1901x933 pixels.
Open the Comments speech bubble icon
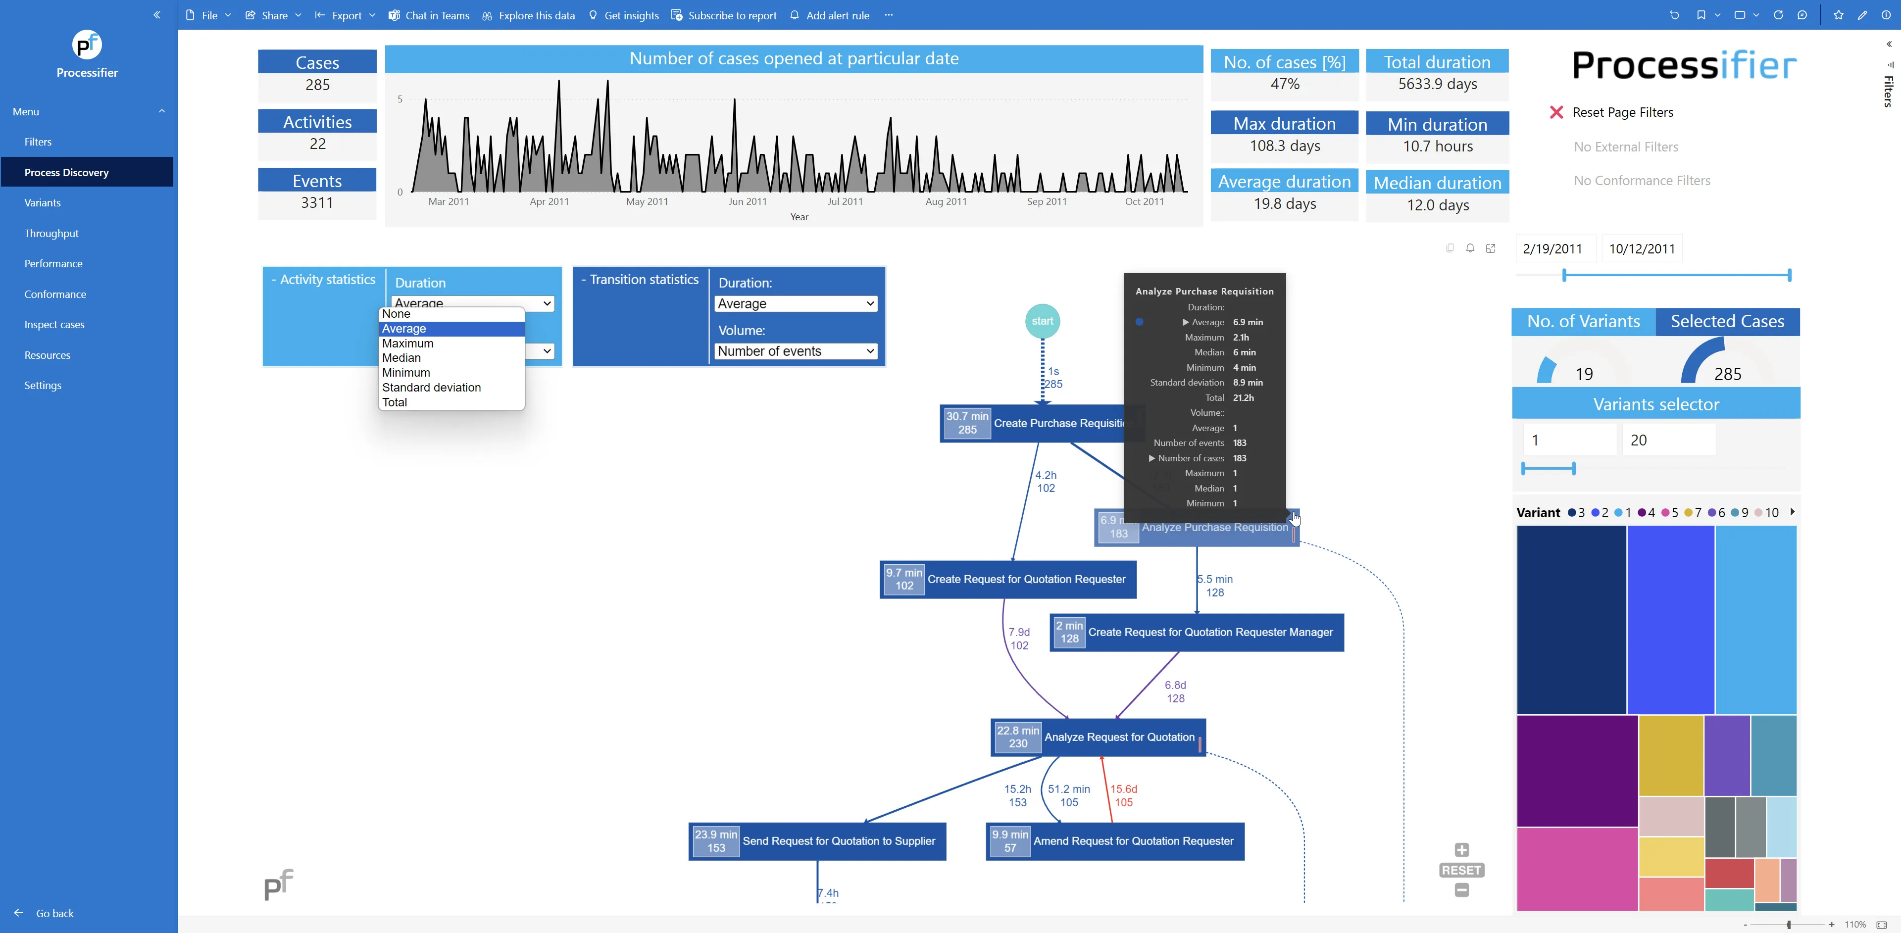pyautogui.click(x=1802, y=15)
